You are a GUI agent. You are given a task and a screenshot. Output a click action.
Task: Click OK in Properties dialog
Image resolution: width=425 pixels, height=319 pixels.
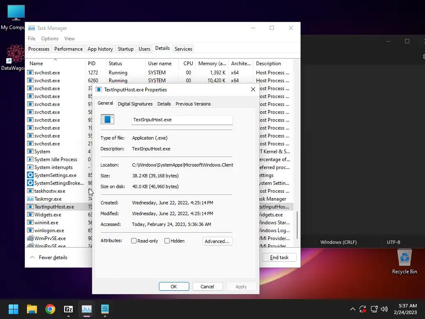click(x=174, y=287)
